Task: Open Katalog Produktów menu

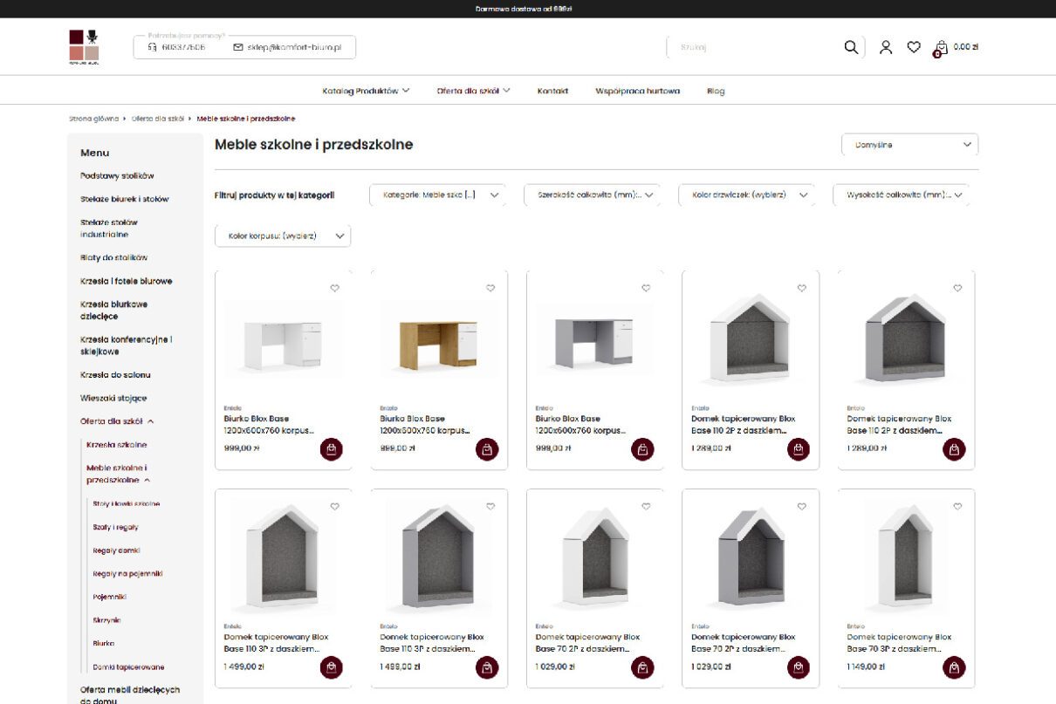Action: pyautogui.click(x=366, y=91)
